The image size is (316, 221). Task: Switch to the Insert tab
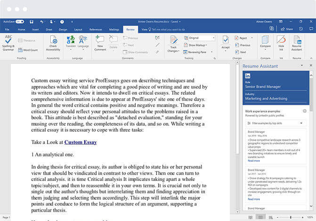35,29
